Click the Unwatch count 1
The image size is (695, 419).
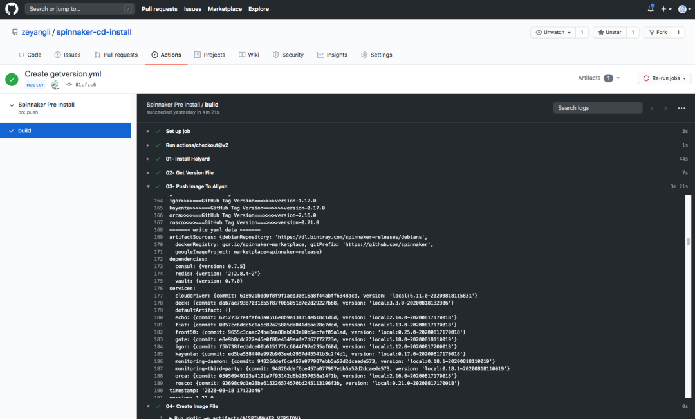coord(582,32)
